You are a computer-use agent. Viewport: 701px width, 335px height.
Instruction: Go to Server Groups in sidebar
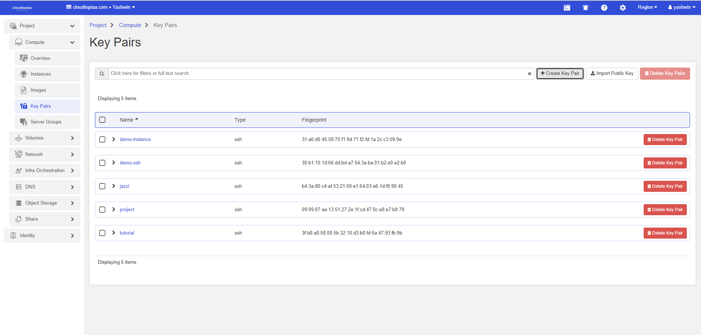46,122
